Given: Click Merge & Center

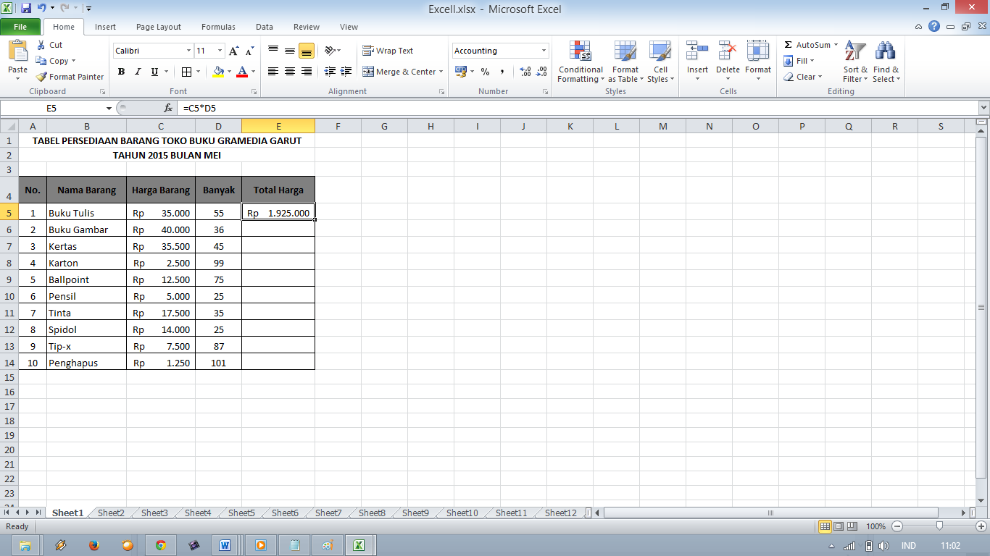Looking at the screenshot, I should tap(399, 72).
